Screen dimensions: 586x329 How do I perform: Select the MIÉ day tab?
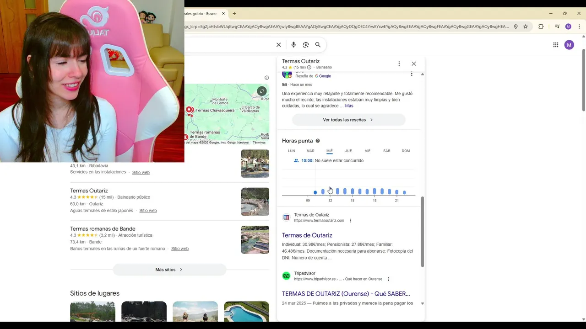[330, 151]
